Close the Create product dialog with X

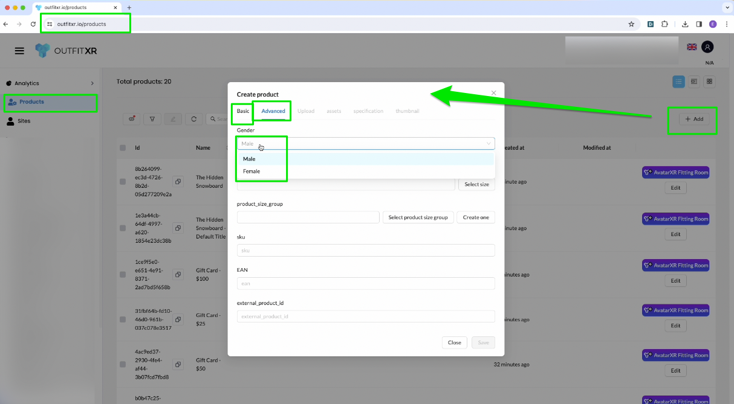click(x=494, y=93)
